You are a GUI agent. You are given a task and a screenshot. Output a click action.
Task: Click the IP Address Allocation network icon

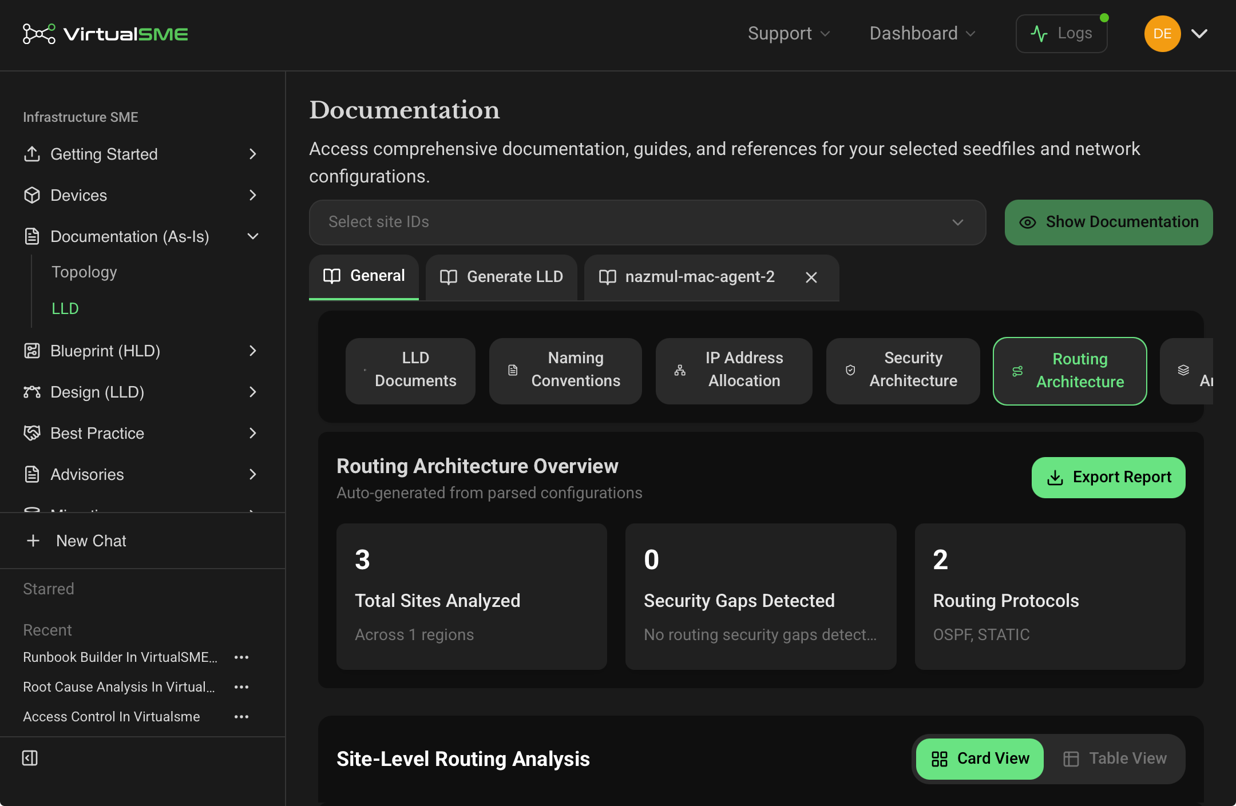point(680,371)
